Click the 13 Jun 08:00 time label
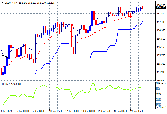Image resolution: width=167 pixels, height=114 pixels. (x=88, y=111)
